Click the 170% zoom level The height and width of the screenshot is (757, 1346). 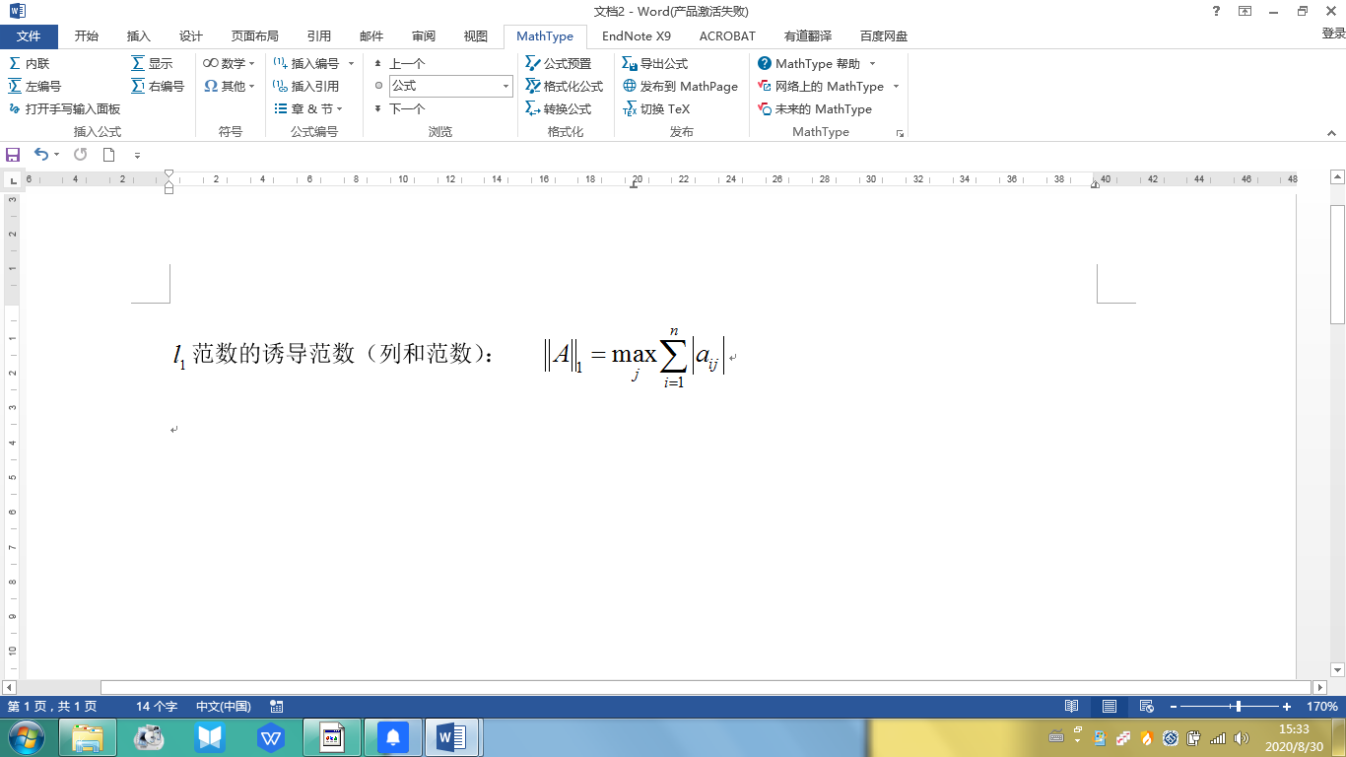1322,707
